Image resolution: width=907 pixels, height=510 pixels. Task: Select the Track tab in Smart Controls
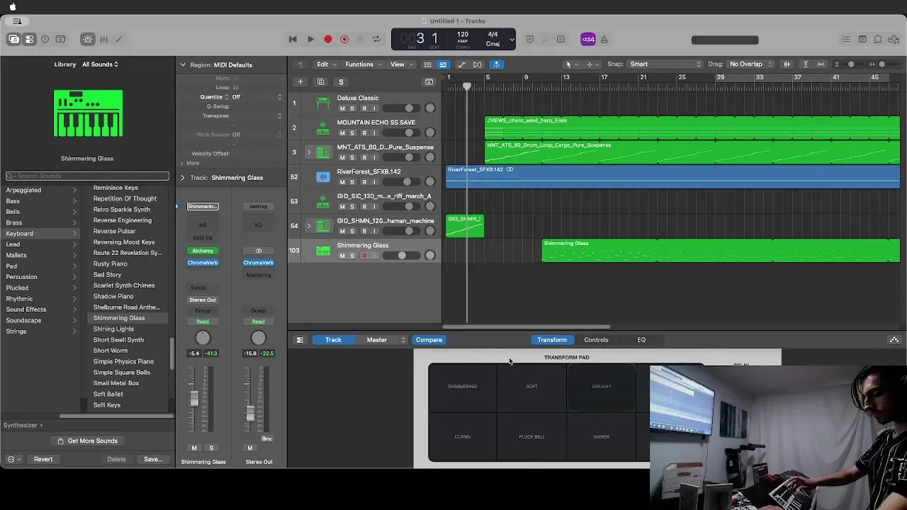pos(333,340)
